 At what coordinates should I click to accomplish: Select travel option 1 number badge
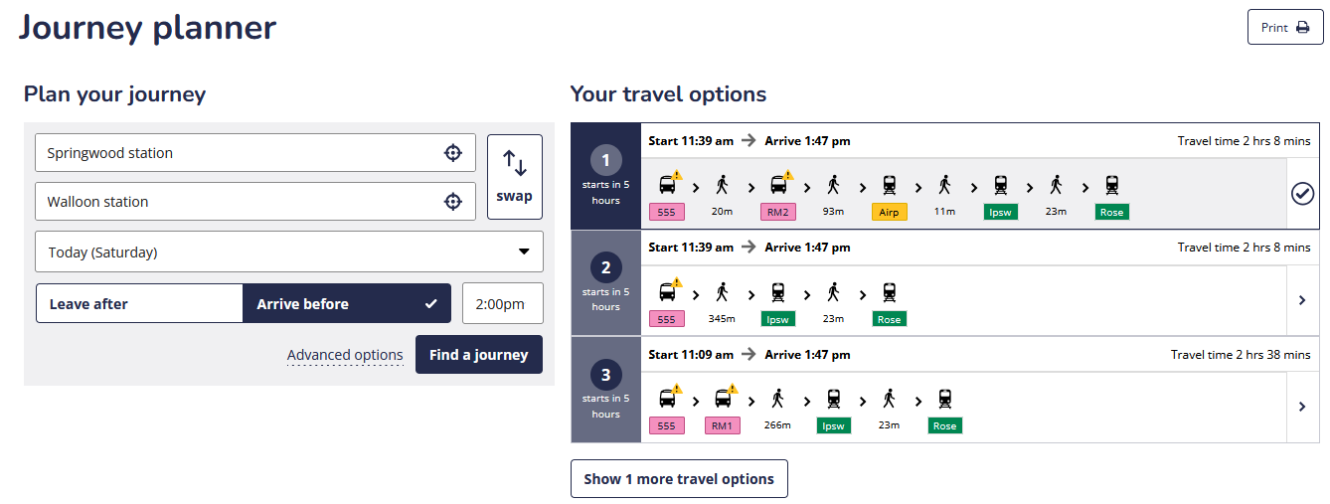[x=605, y=160]
